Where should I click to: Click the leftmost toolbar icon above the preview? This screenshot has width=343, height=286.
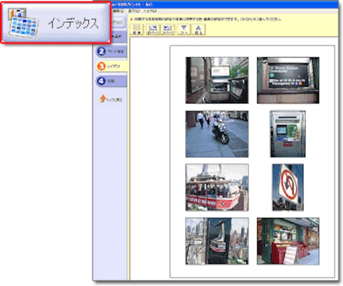[x=138, y=30]
